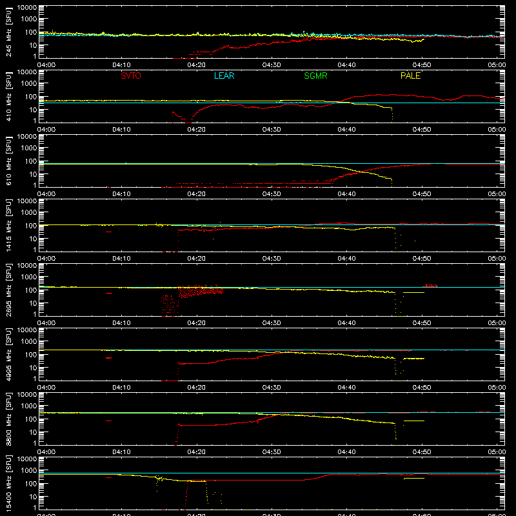The width and height of the screenshot is (516, 516).
Task: Click the 10000 y-tick on the 245 MHz plot
Action: (x=27, y=8)
